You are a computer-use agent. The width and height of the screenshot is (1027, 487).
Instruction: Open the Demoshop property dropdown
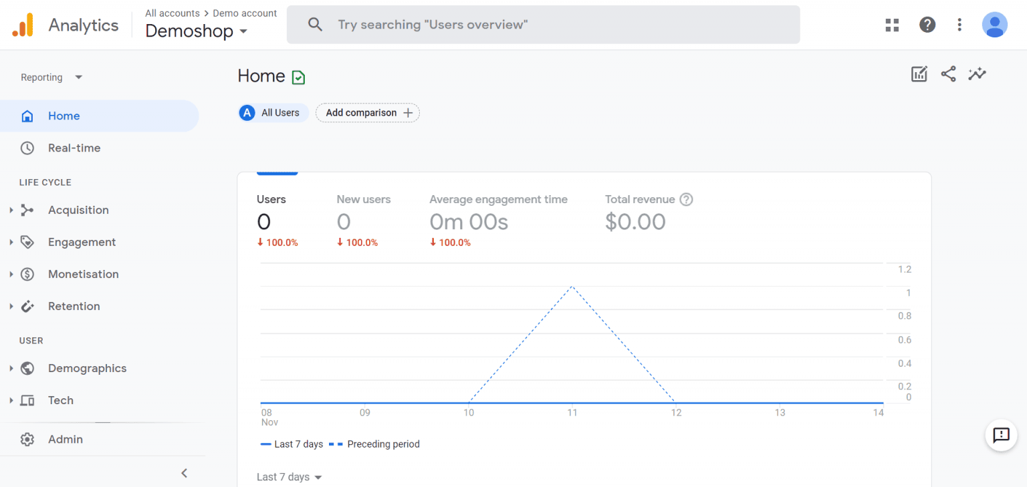click(x=196, y=31)
